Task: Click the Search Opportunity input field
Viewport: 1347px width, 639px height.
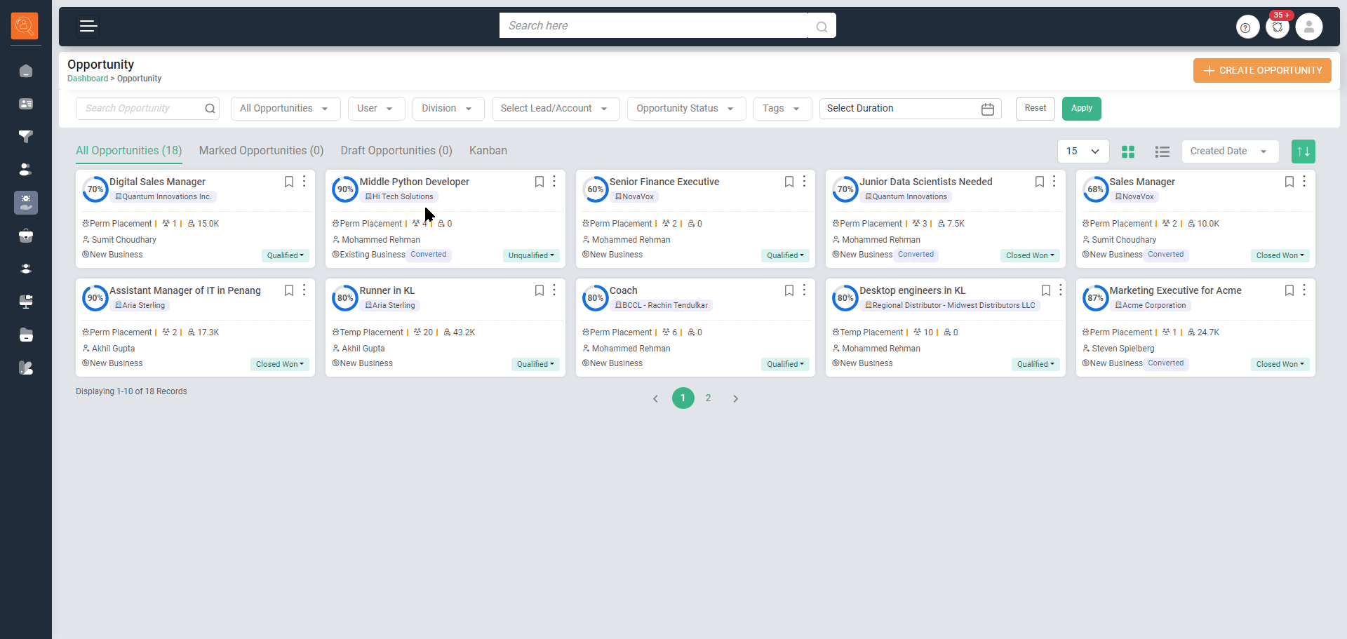Action: 140,109
